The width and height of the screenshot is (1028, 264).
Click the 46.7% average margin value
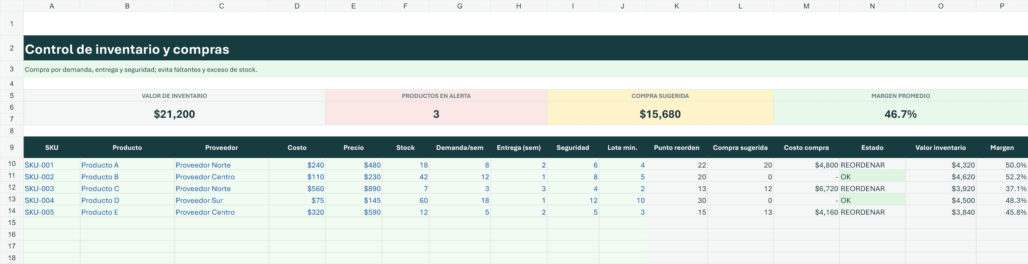[x=901, y=114]
